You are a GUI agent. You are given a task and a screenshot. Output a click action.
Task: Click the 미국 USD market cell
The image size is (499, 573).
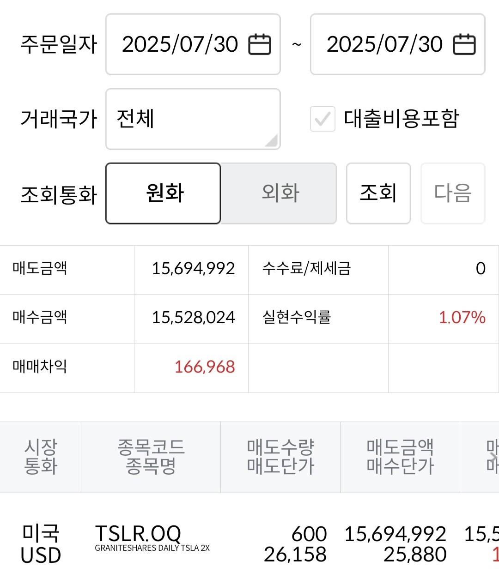(x=41, y=544)
